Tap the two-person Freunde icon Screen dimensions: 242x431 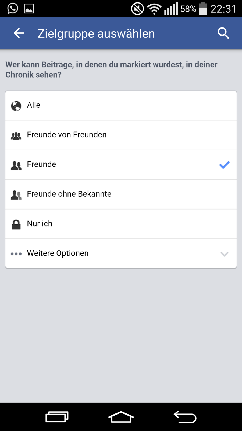[x=16, y=165]
